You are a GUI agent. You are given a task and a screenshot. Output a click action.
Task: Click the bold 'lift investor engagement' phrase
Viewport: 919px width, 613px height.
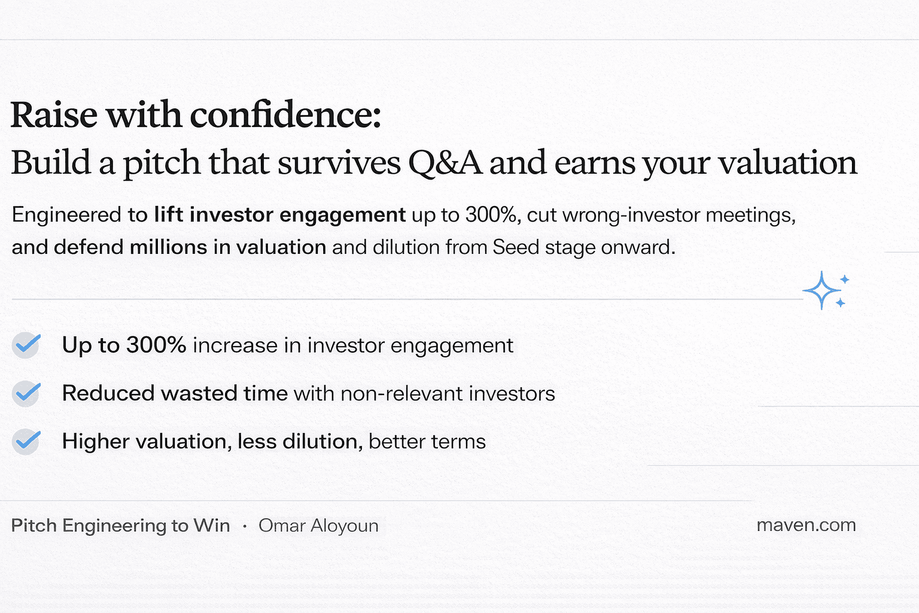click(x=280, y=214)
